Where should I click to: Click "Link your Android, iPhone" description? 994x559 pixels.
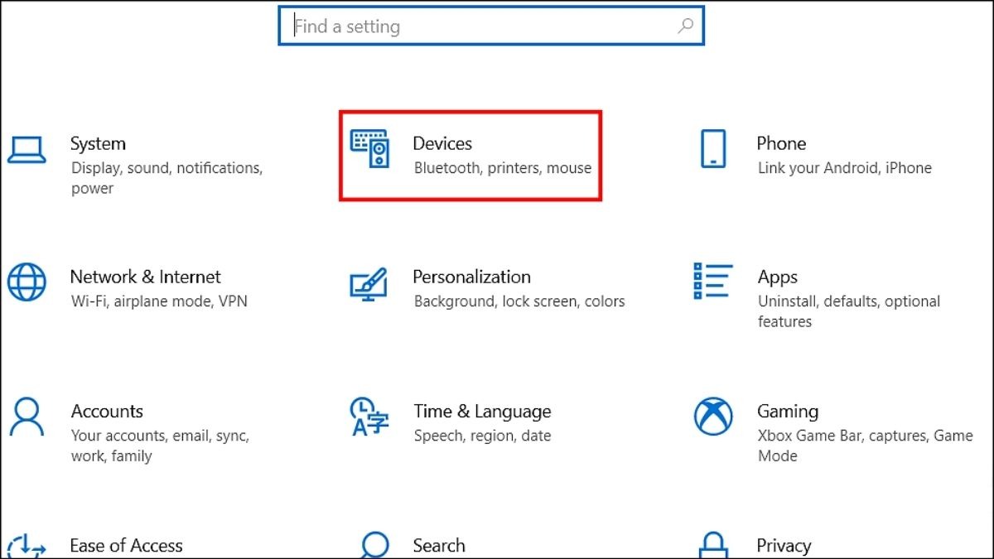pos(845,168)
